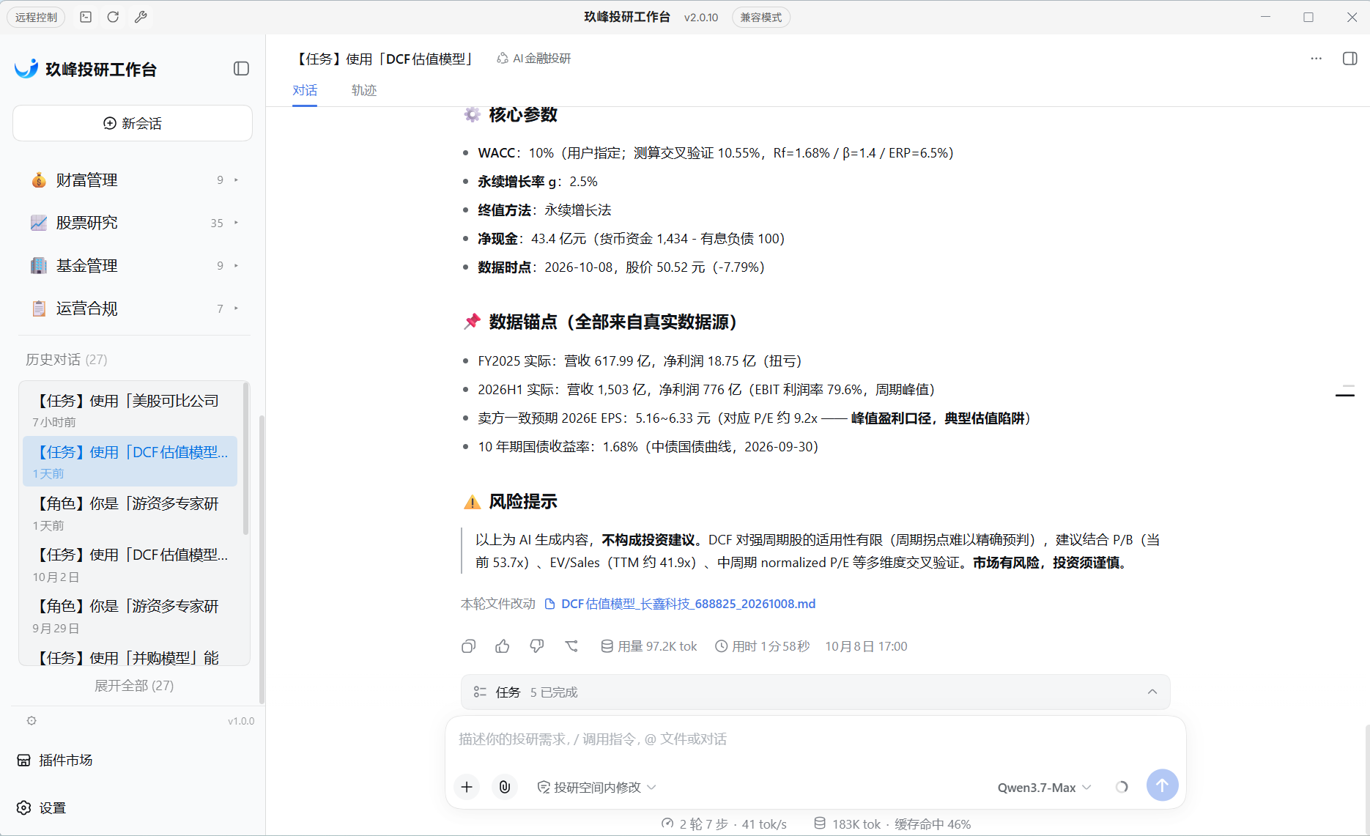The width and height of the screenshot is (1370, 836).
Task: Open history item 【任务】使用「美股可比公司
Action: pyautogui.click(x=130, y=410)
